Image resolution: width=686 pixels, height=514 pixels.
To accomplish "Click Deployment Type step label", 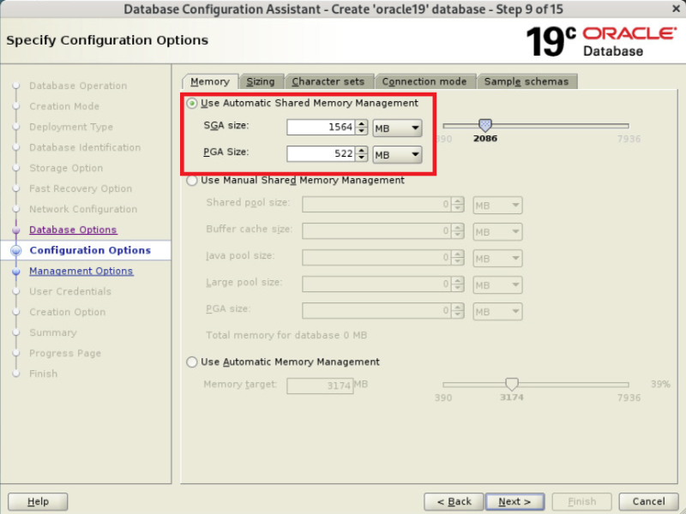I will pos(71,127).
